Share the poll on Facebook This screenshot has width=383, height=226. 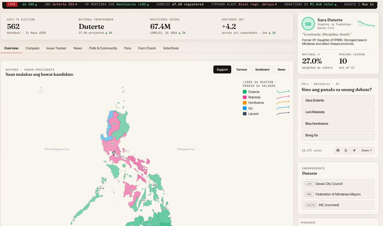[x=338, y=151]
